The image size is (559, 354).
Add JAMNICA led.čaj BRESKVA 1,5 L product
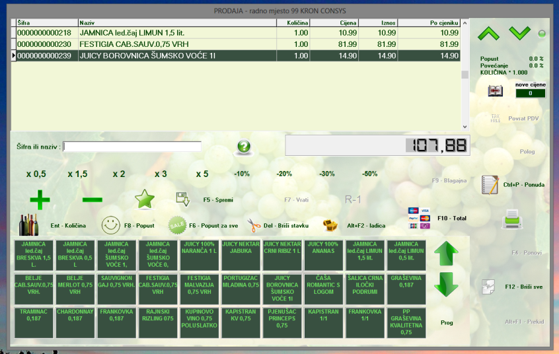click(34, 255)
